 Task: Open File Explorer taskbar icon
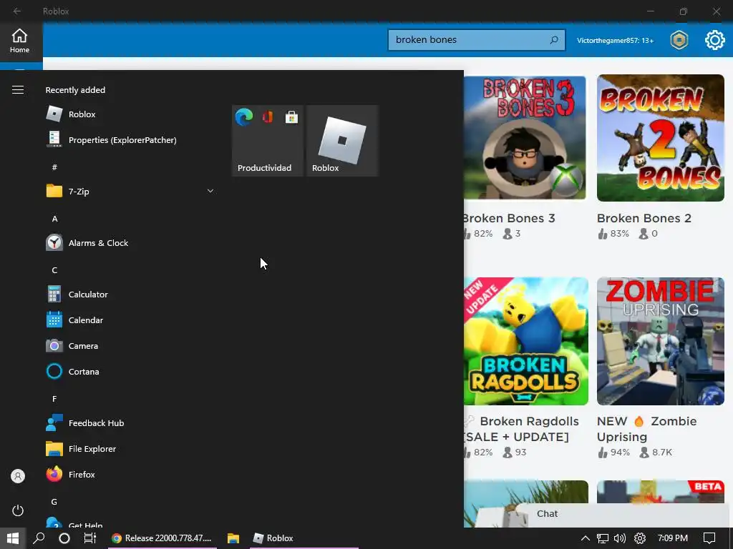[x=233, y=538]
